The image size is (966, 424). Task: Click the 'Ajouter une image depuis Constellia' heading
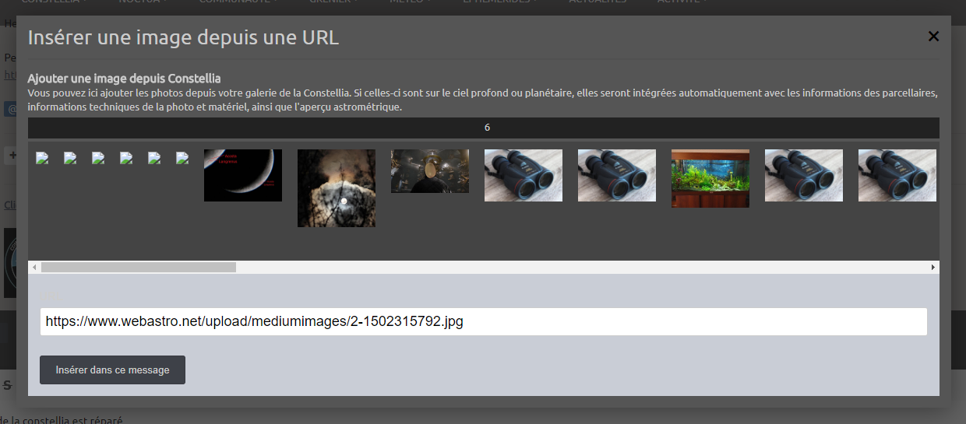coord(124,79)
